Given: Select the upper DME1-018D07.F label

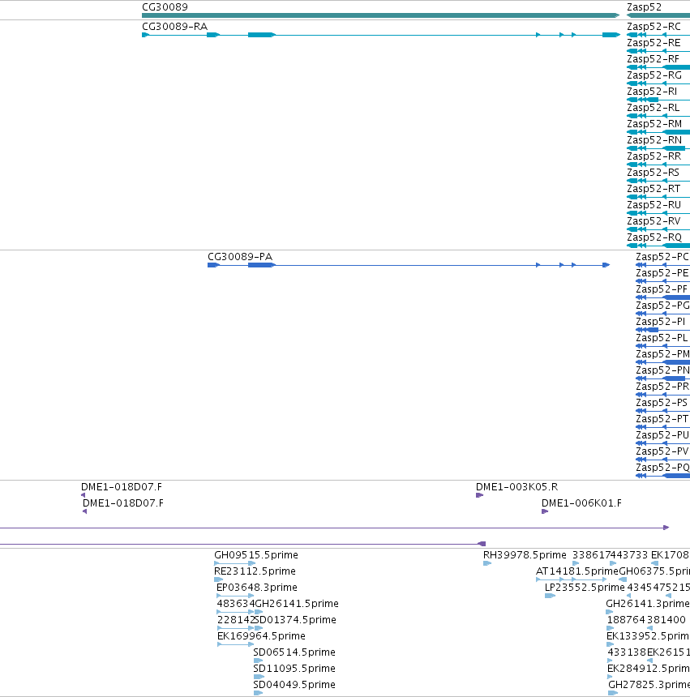Looking at the screenshot, I should tap(122, 487).
